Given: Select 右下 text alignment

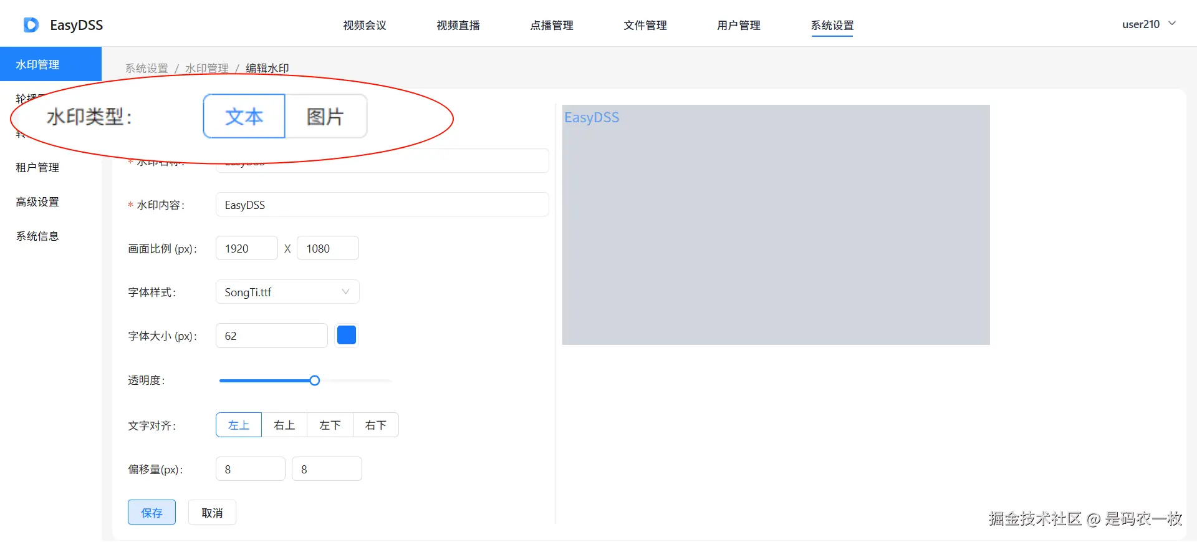Looking at the screenshot, I should point(375,425).
